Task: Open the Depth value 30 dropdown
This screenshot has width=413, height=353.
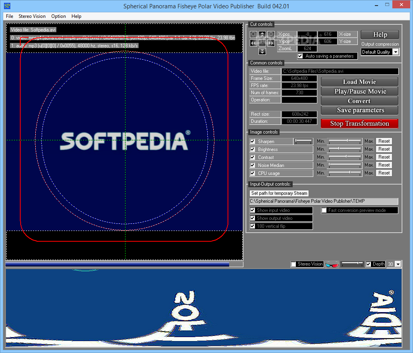Action: pyautogui.click(x=398, y=264)
